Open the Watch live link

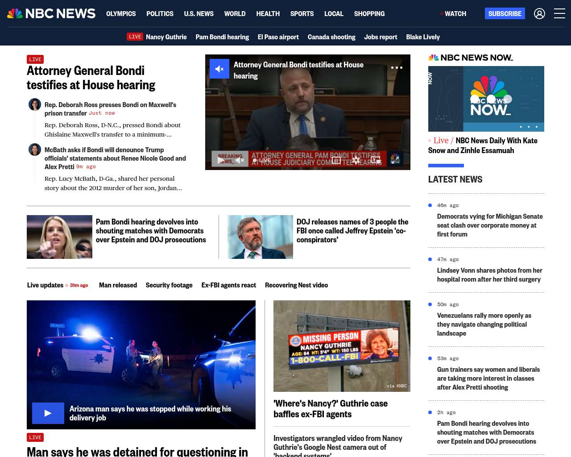point(454,14)
